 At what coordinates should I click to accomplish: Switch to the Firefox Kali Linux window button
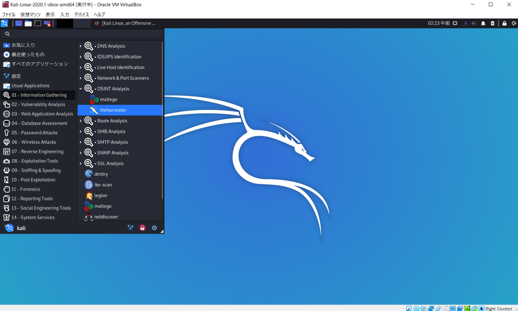(125, 23)
